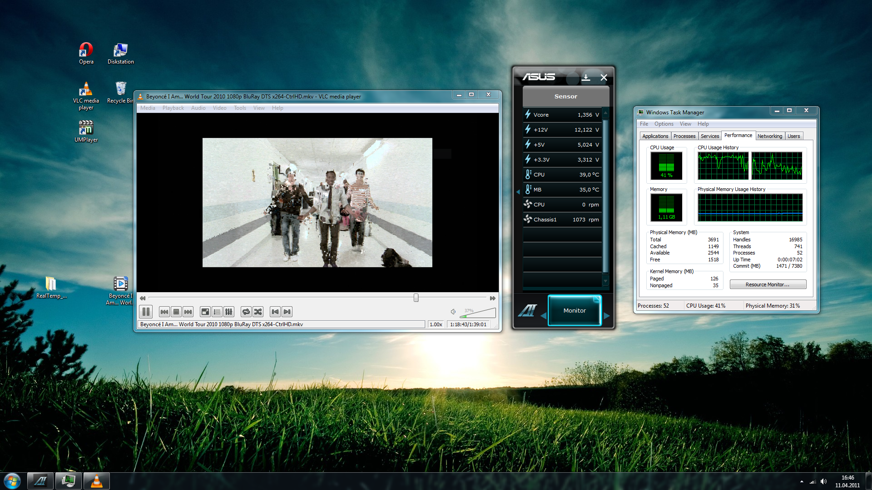Select VLC media player desktop icon
The height and width of the screenshot is (490, 872).
[86, 96]
